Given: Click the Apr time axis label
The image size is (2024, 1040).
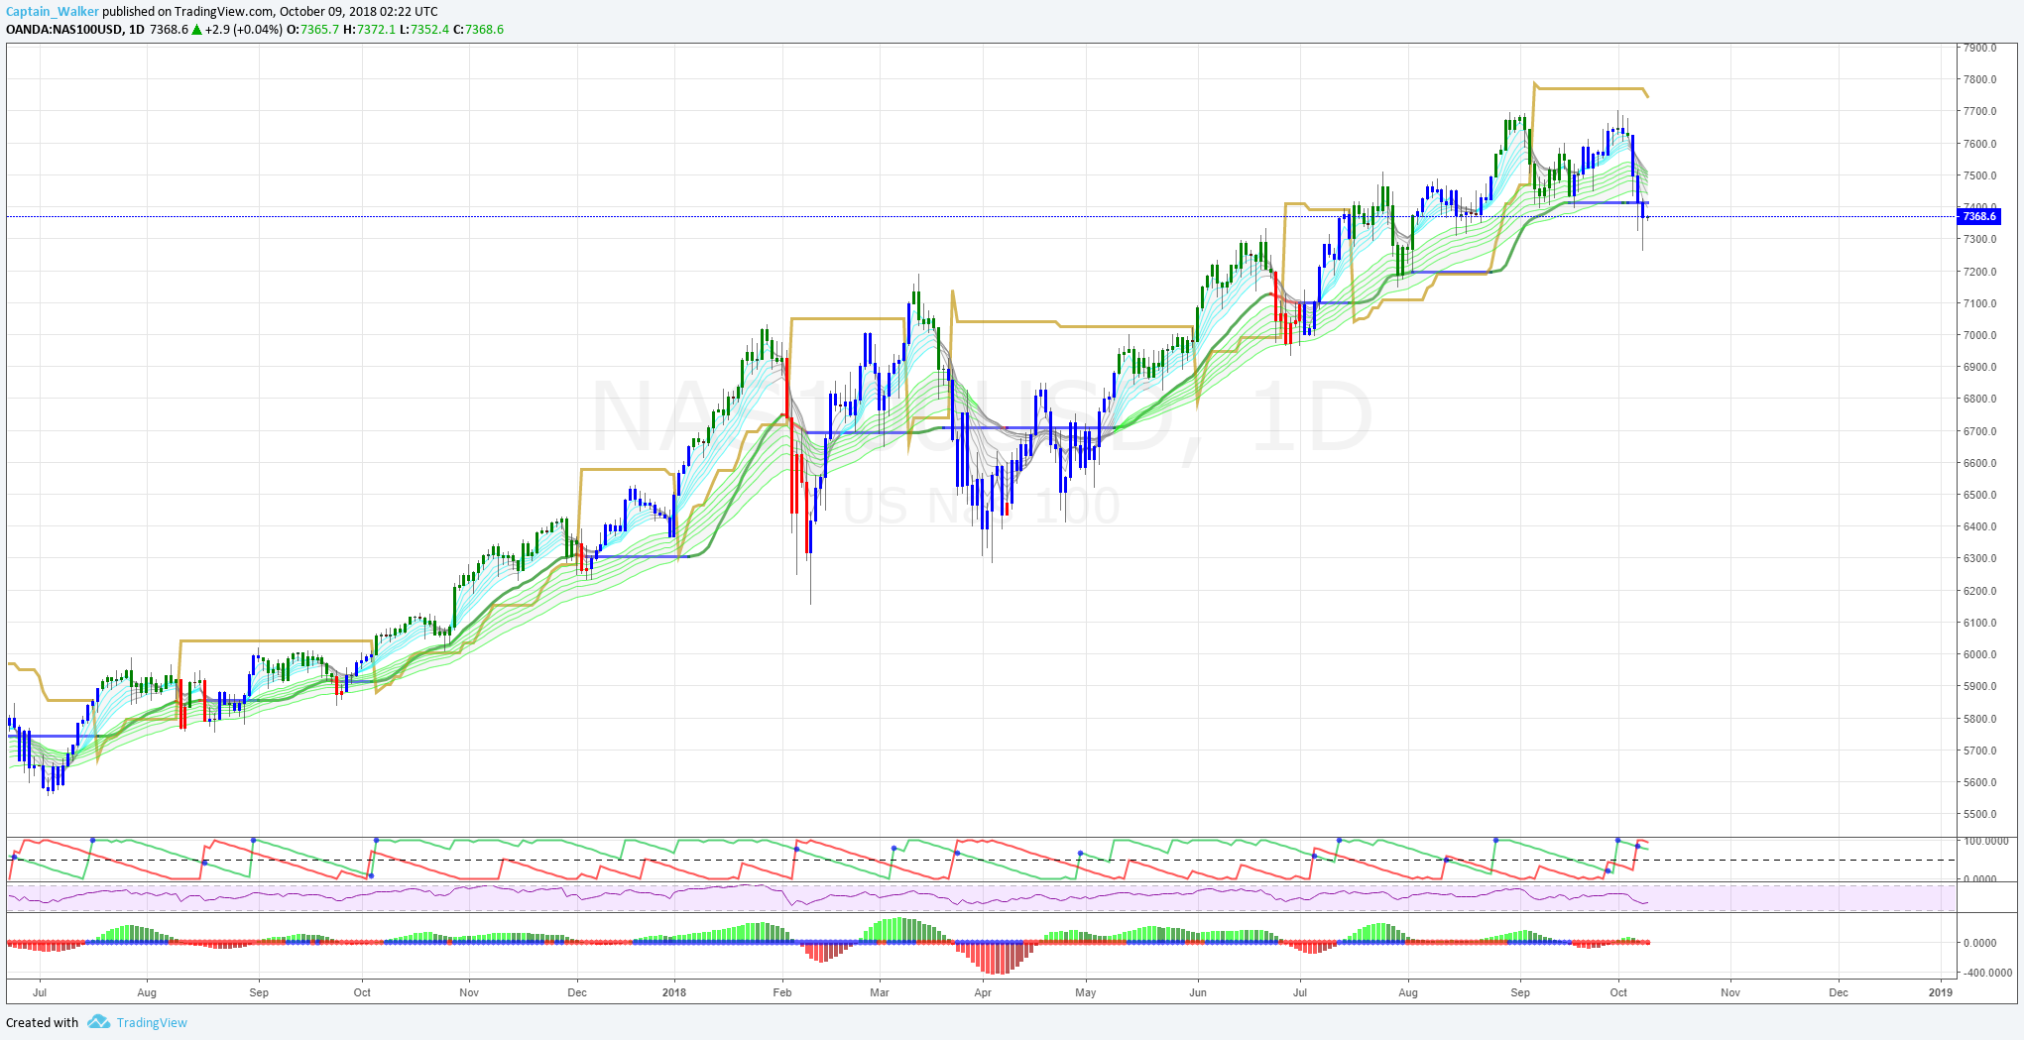Looking at the screenshot, I should tap(983, 992).
